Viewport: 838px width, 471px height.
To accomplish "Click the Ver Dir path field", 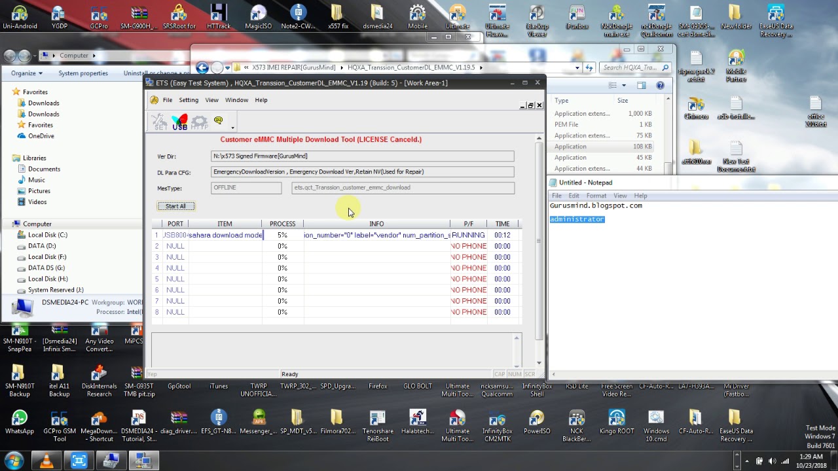I will click(363, 156).
